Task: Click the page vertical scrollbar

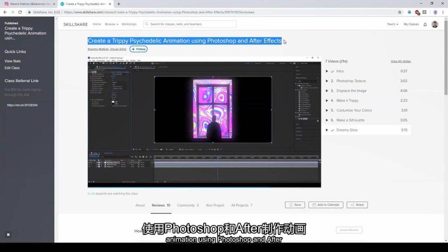Action: point(446,57)
